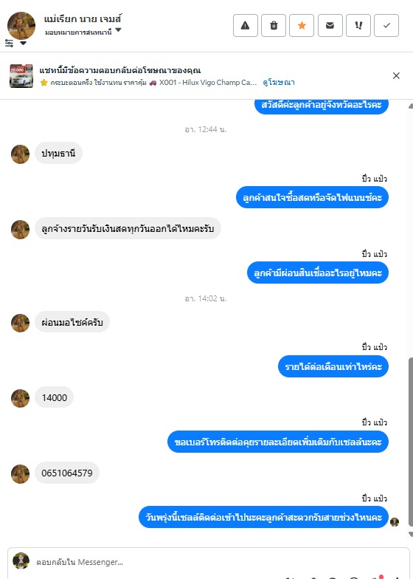Mark conversation done with checkmark button

click(x=386, y=25)
